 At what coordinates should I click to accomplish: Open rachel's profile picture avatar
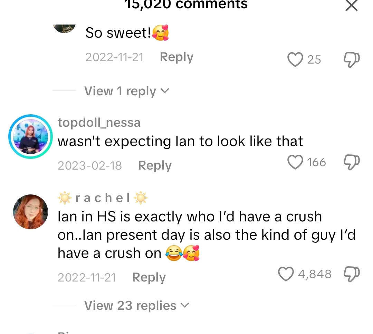click(30, 212)
